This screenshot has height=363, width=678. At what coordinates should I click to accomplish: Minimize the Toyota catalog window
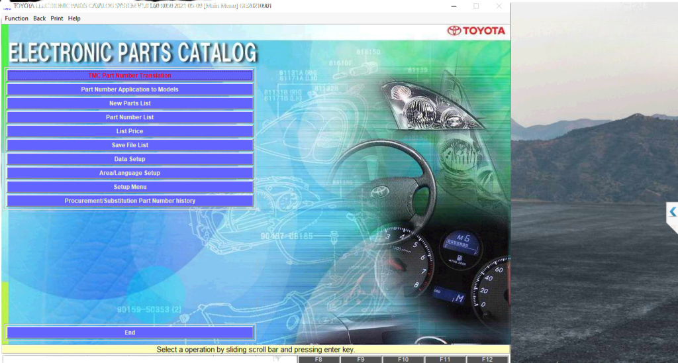453,6
